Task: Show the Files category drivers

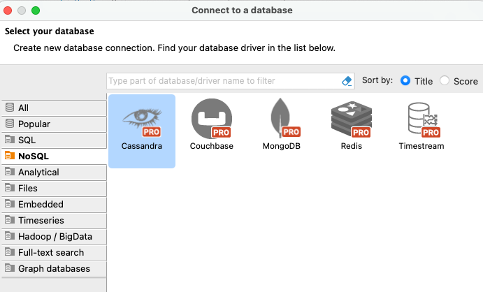Action: (x=54, y=188)
